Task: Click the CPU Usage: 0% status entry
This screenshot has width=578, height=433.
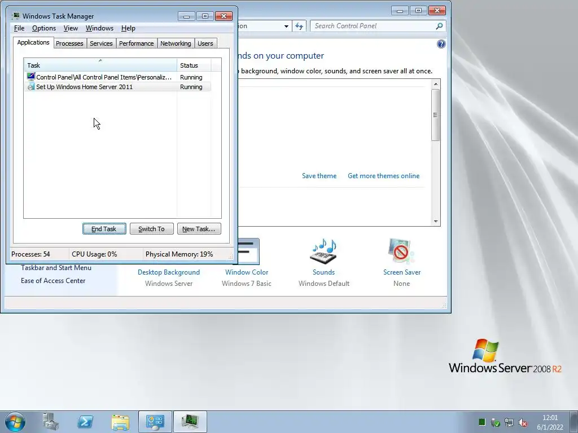Action: coord(94,254)
